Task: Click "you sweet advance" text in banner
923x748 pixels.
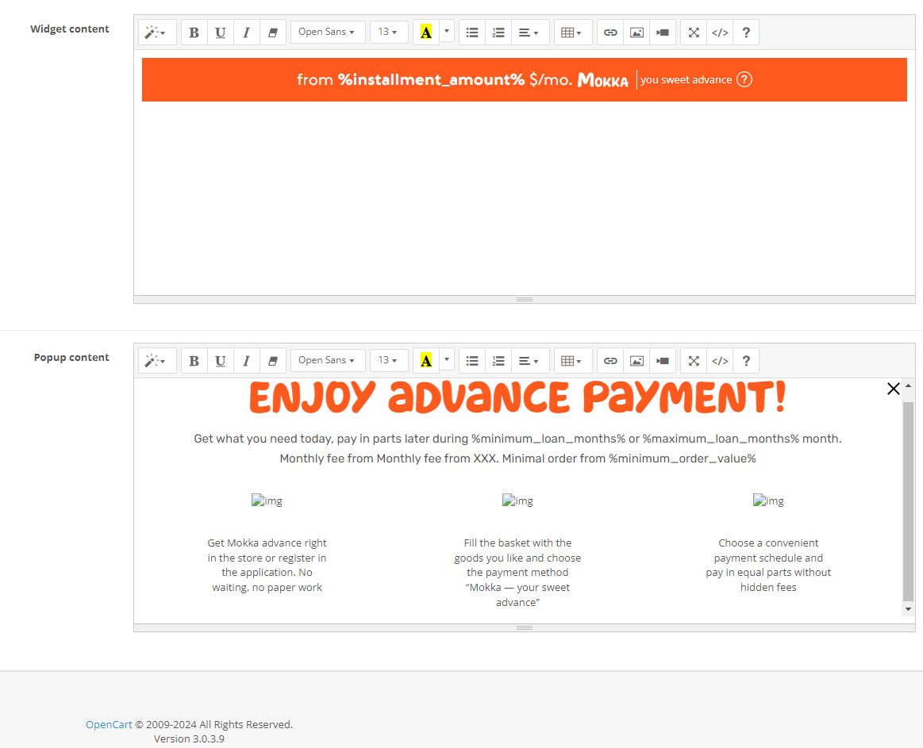Action: [686, 80]
